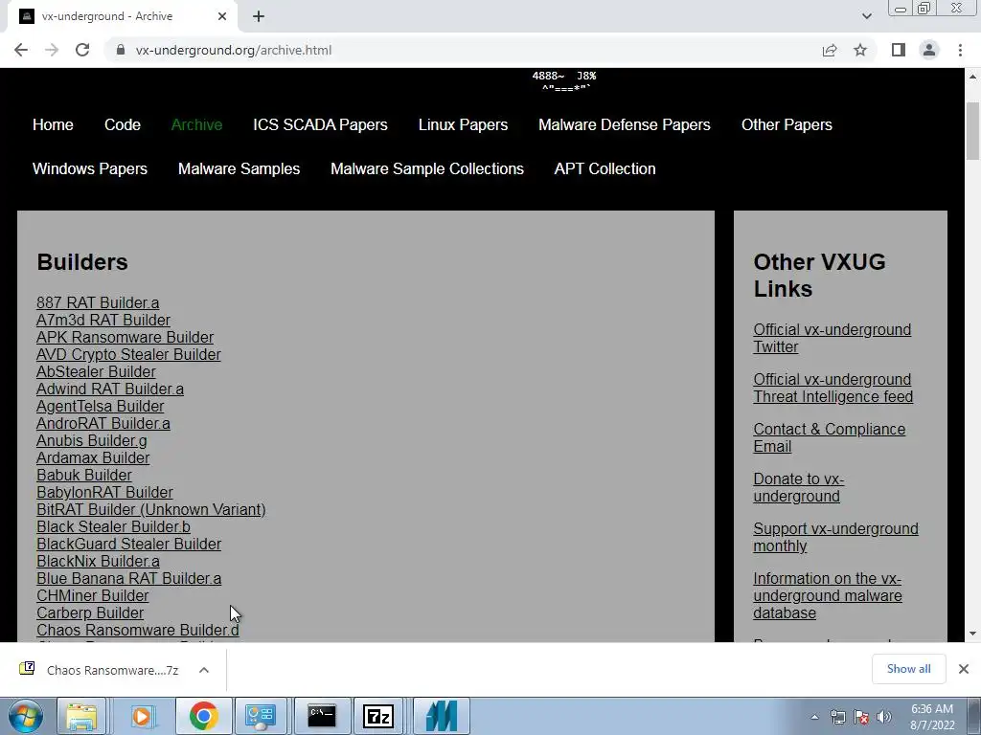This screenshot has width=981, height=735.
Task: View site info via the padlock icon
Action: coord(121,50)
